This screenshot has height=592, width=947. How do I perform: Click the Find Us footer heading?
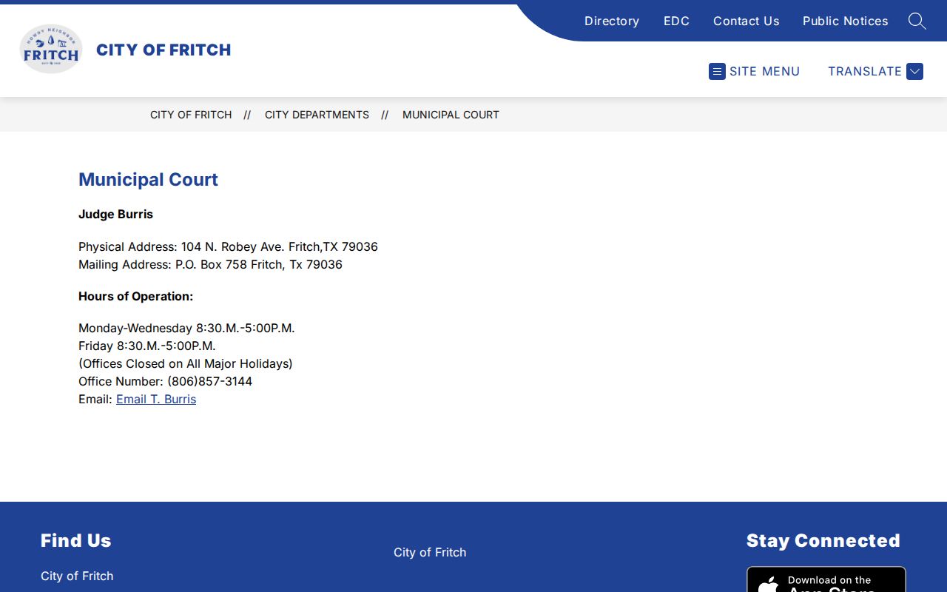tap(75, 540)
